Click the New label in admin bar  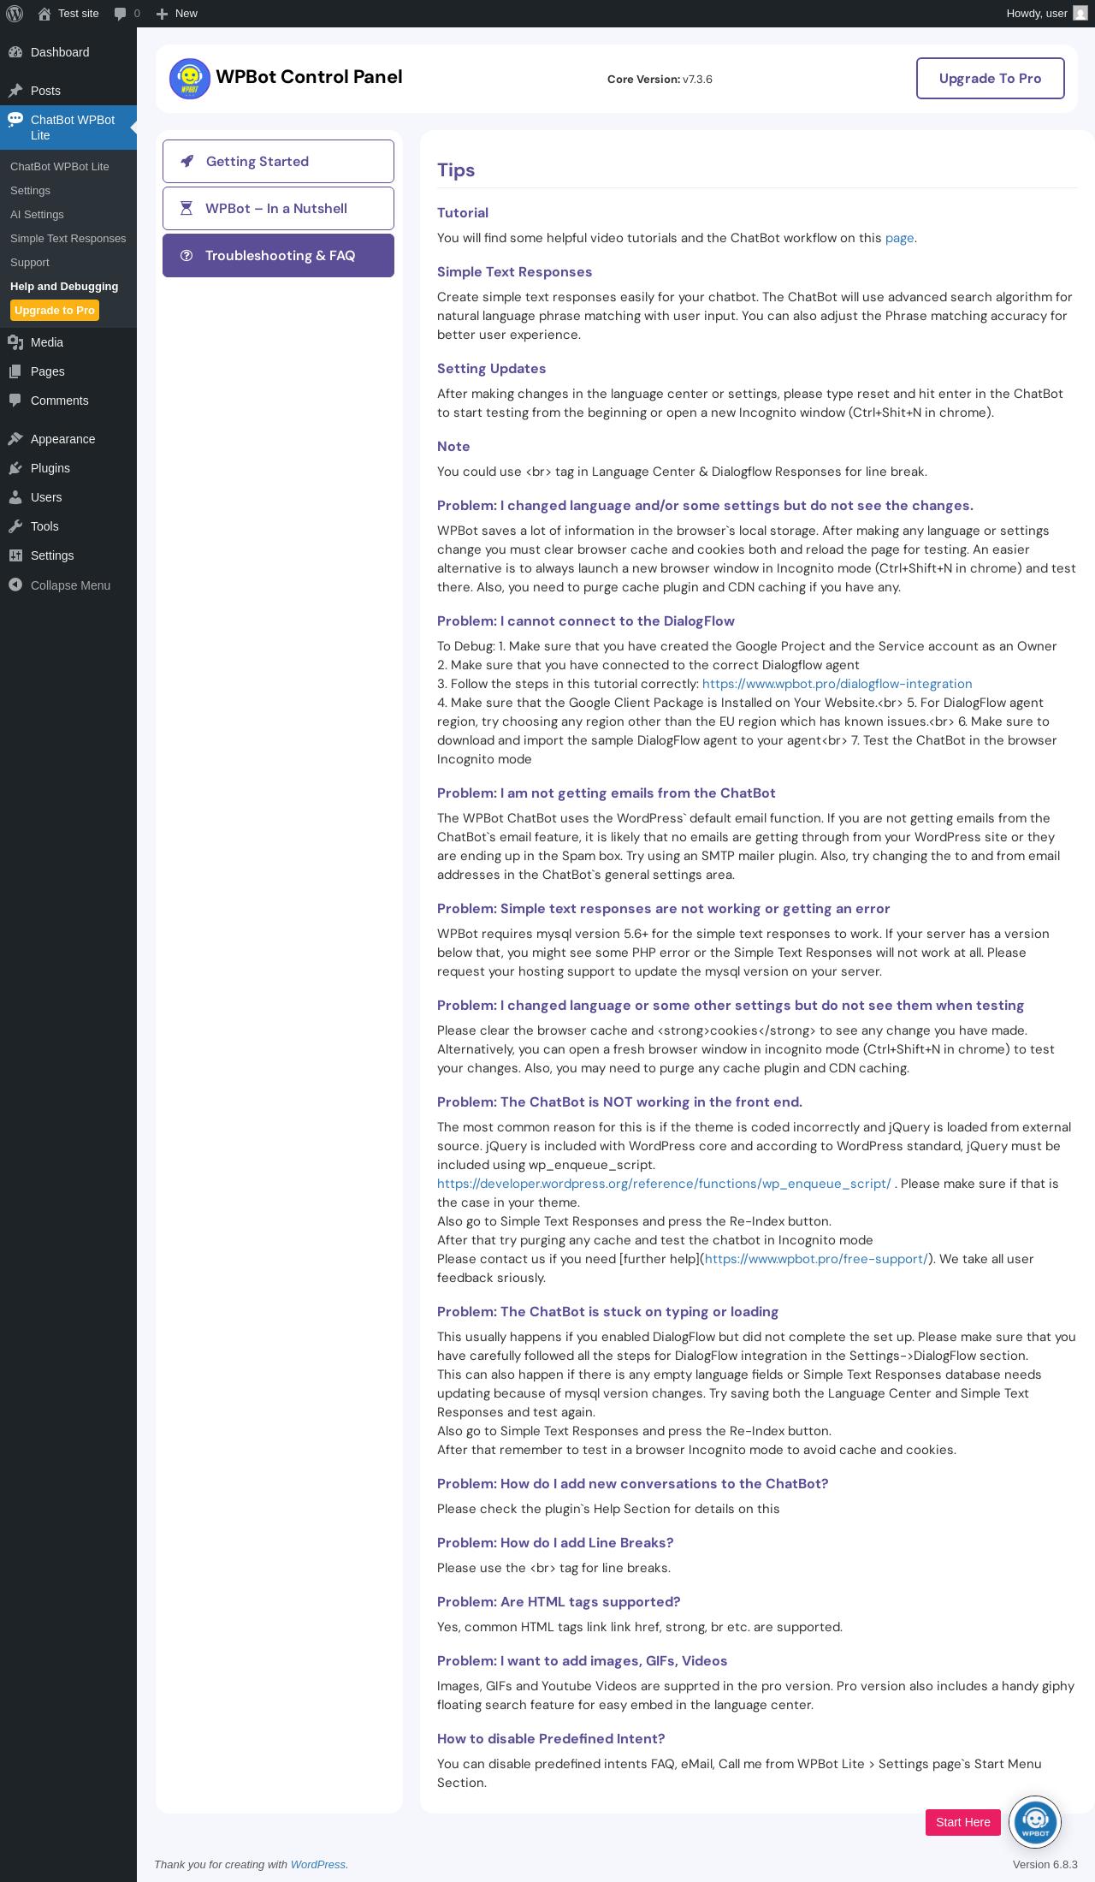point(186,14)
